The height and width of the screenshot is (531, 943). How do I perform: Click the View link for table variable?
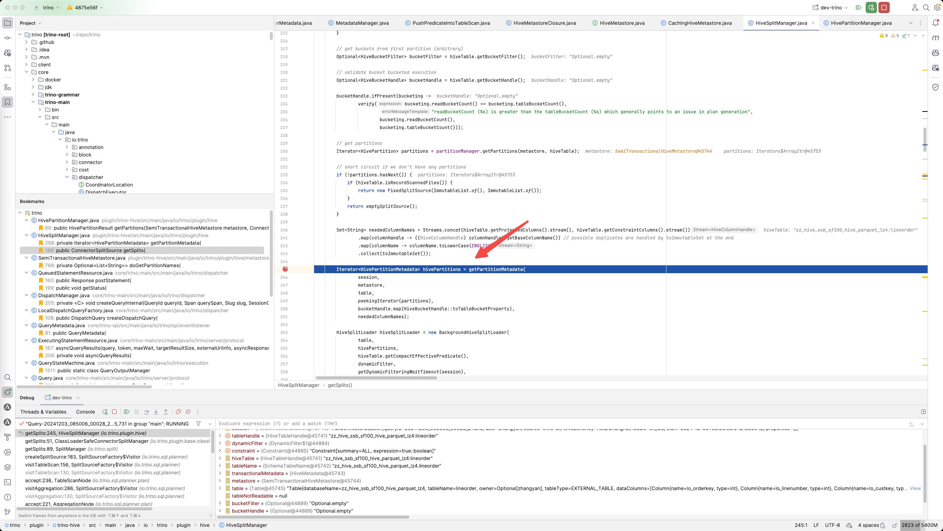click(x=915, y=488)
